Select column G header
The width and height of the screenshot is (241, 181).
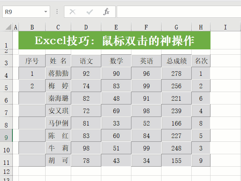click(176, 27)
